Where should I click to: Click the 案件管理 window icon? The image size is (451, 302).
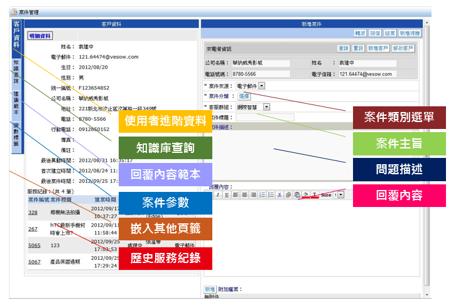[x=14, y=12]
